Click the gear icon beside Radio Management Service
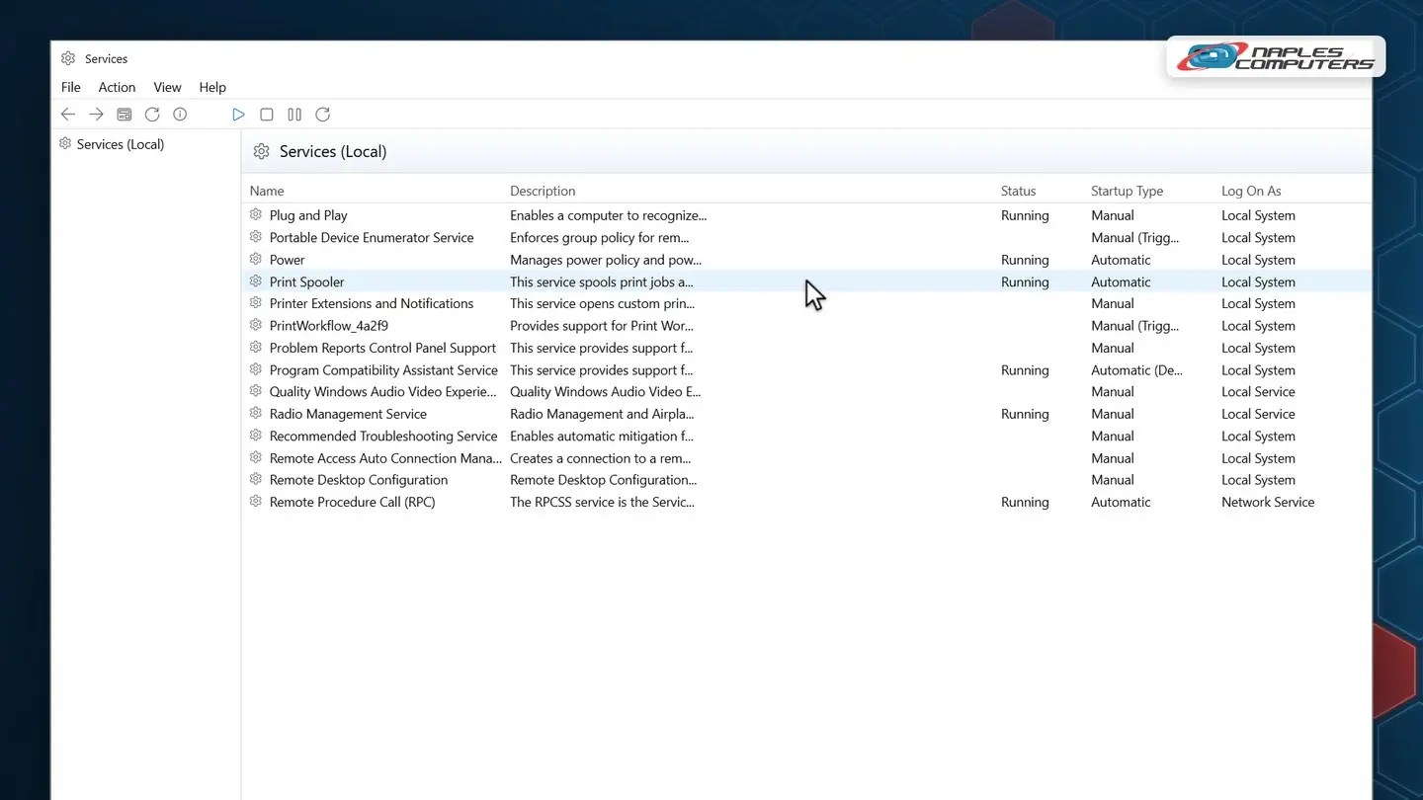This screenshot has width=1423, height=800. pos(256,413)
